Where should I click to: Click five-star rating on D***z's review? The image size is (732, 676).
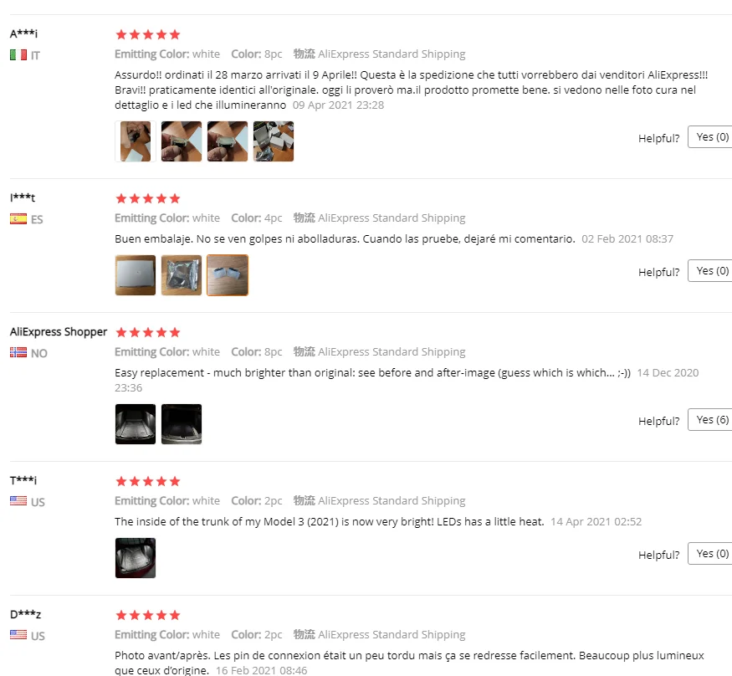pos(147,615)
